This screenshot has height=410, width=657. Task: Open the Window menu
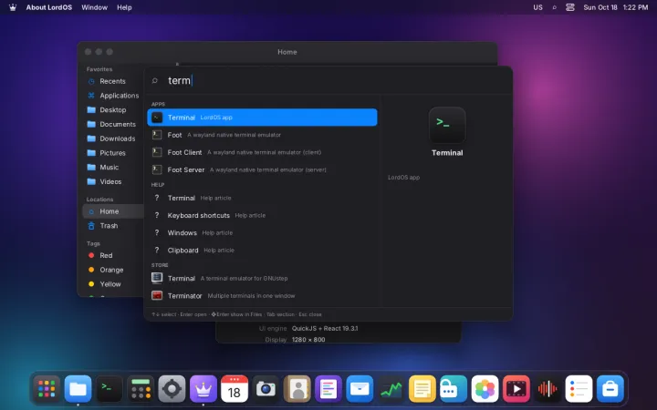tap(94, 7)
